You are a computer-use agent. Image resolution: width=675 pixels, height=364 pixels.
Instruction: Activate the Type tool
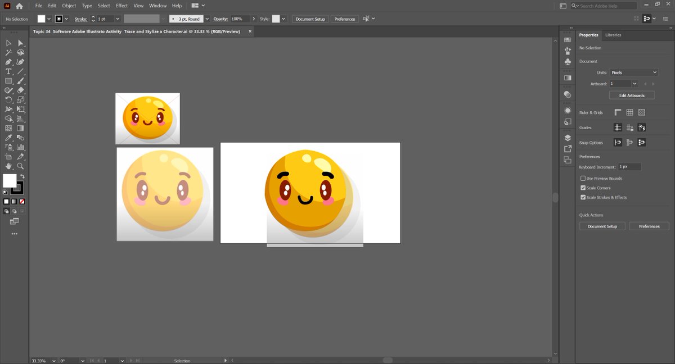[8, 72]
